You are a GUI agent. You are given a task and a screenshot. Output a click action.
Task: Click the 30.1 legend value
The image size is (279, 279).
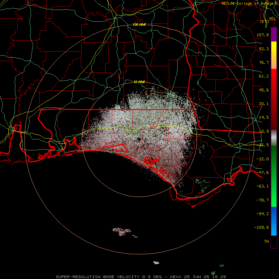pos(264,104)
